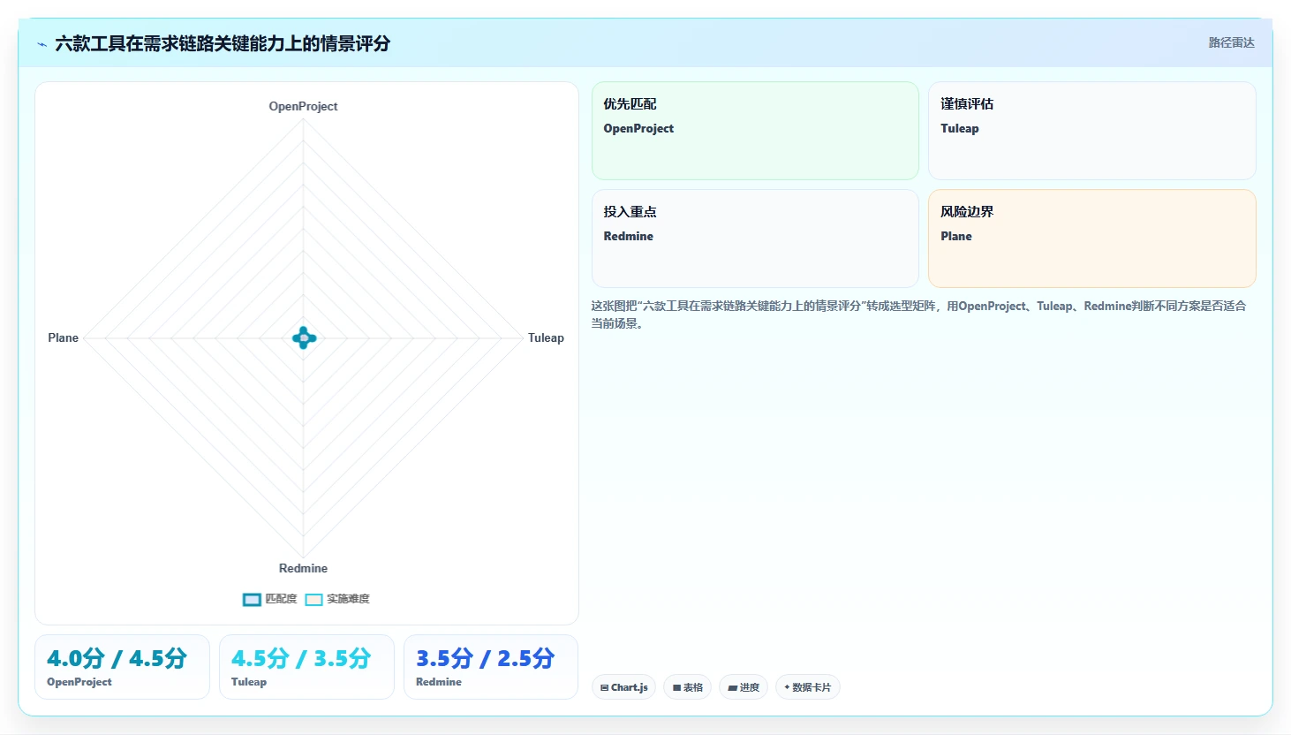The height and width of the screenshot is (735, 1291).
Task: Open the 风险边界 Plane card
Action: point(1091,239)
